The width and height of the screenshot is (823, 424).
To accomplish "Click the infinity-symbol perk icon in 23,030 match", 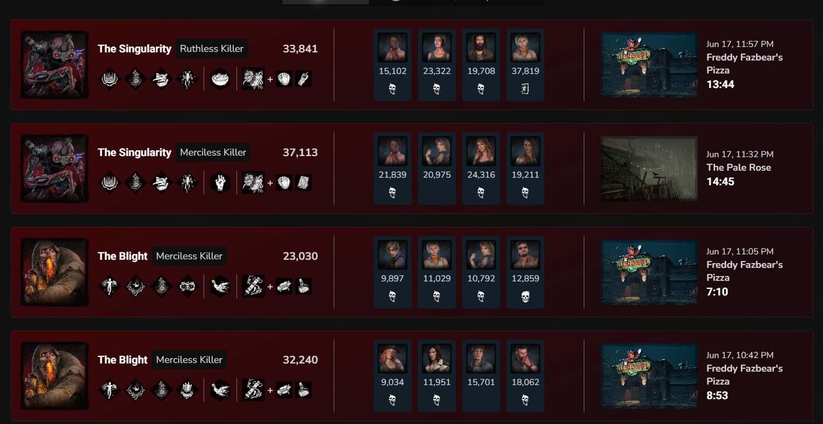I will (x=187, y=287).
